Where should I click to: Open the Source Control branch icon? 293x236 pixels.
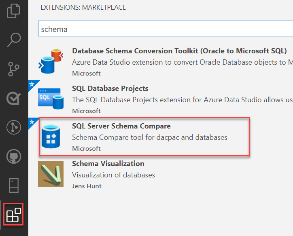(13, 69)
